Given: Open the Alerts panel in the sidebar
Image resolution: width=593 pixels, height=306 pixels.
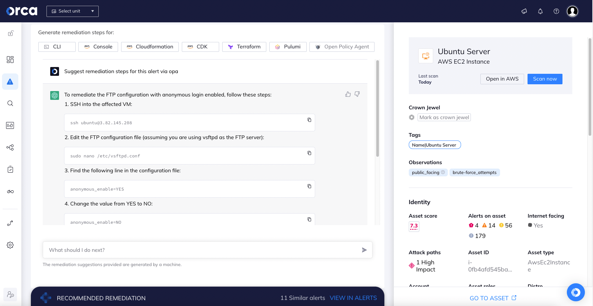Looking at the screenshot, I should [10, 82].
